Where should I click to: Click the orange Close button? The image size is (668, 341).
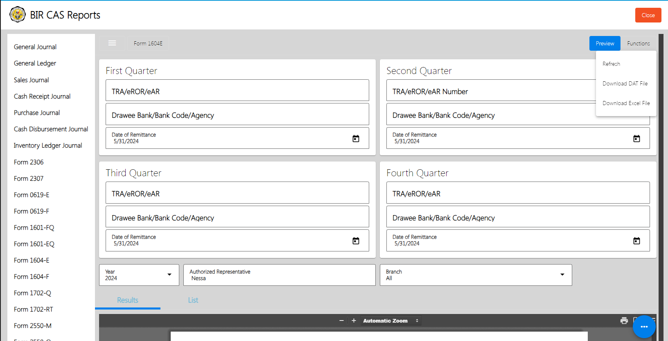(648, 15)
